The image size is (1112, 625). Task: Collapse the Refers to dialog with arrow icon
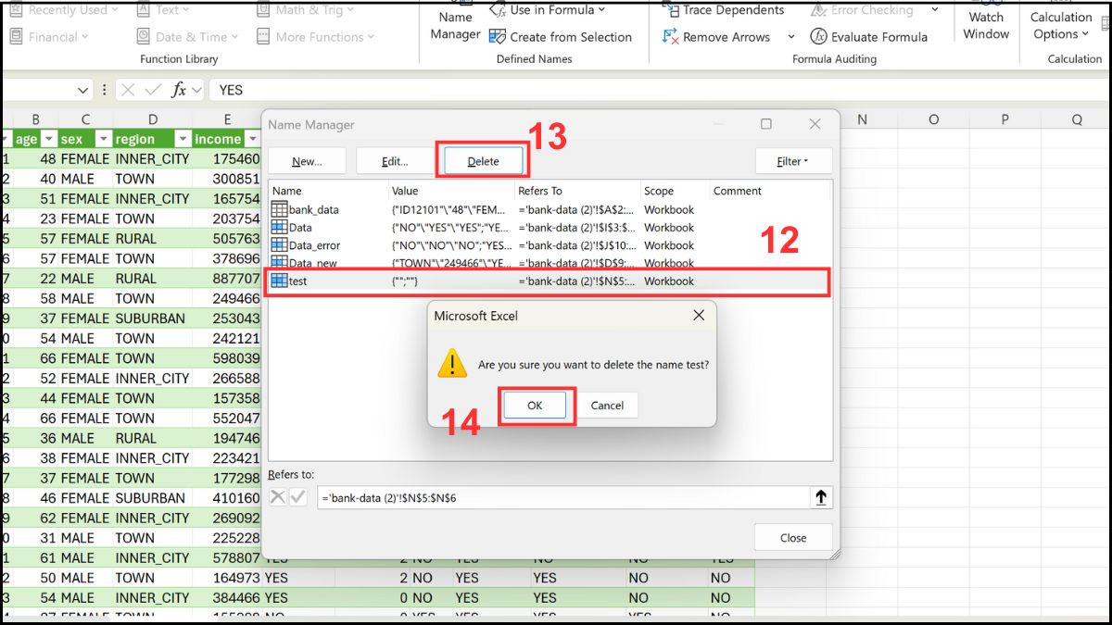[x=821, y=496]
